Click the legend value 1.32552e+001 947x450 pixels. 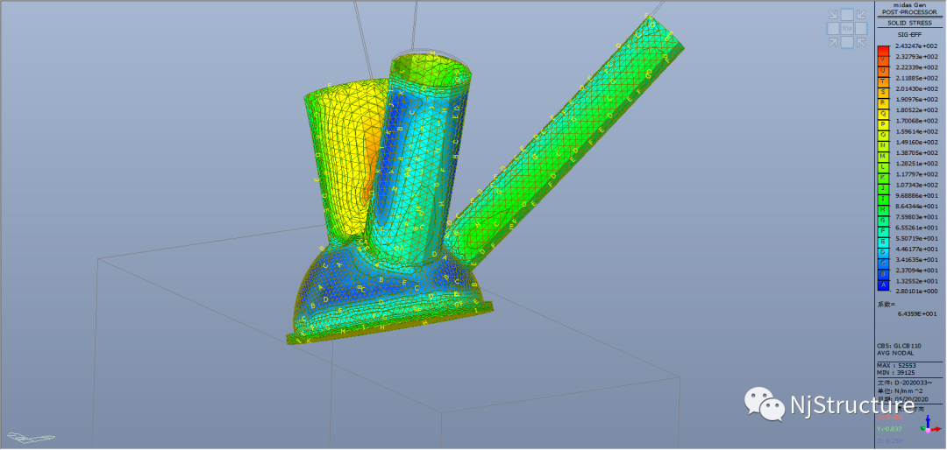[x=917, y=280]
